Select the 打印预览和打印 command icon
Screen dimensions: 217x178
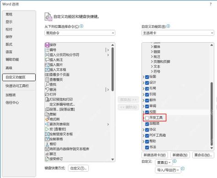47,100
